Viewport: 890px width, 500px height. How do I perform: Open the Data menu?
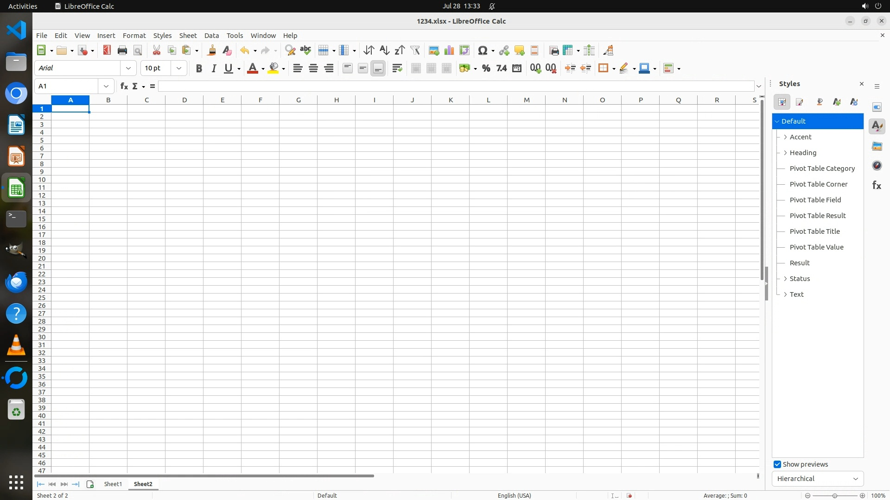211,36
